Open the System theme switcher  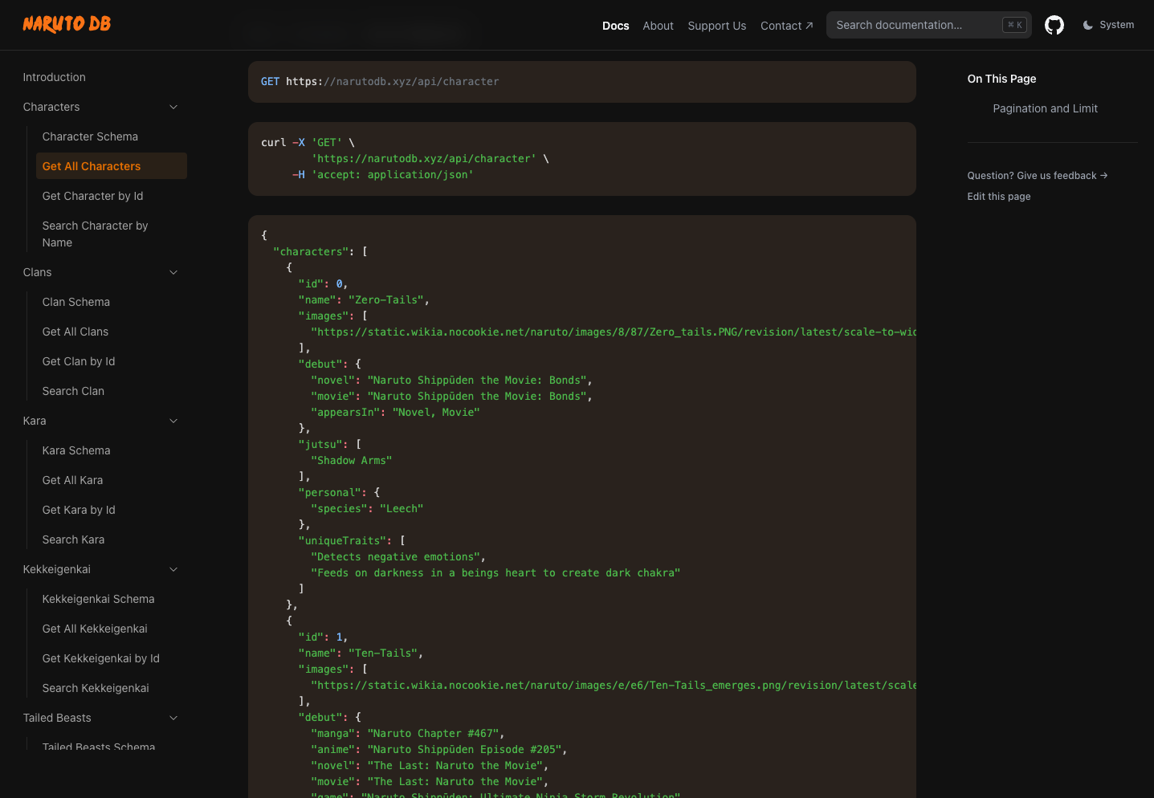(x=1108, y=25)
